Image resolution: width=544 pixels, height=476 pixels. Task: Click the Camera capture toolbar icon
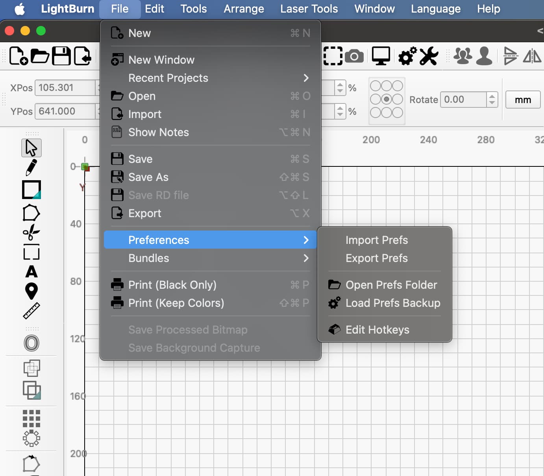tap(354, 56)
